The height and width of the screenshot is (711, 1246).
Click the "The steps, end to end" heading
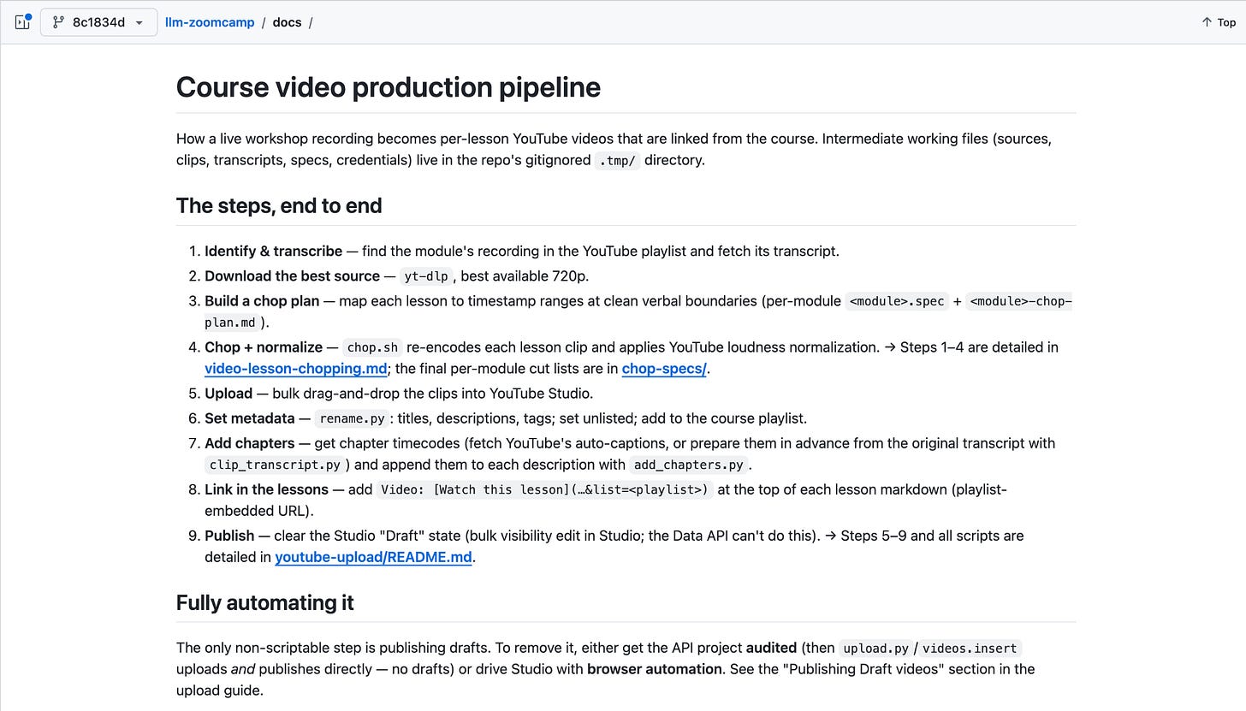(279, 205)
